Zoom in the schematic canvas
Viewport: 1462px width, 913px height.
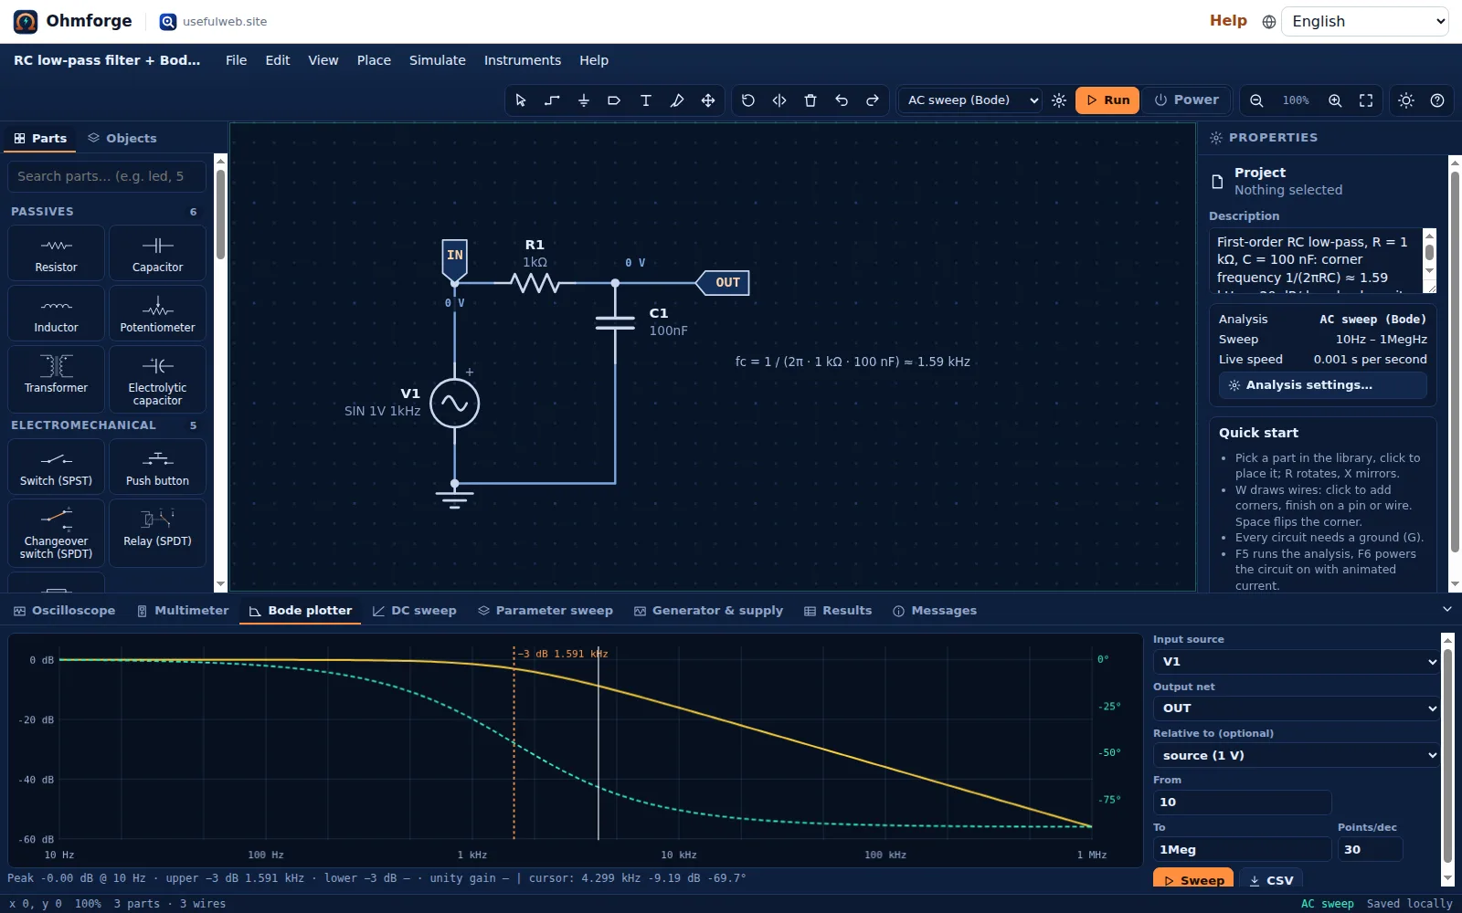1335,100
